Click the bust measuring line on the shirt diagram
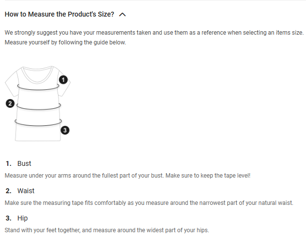The width and height of the screenshot is (306, 241). 38,88
